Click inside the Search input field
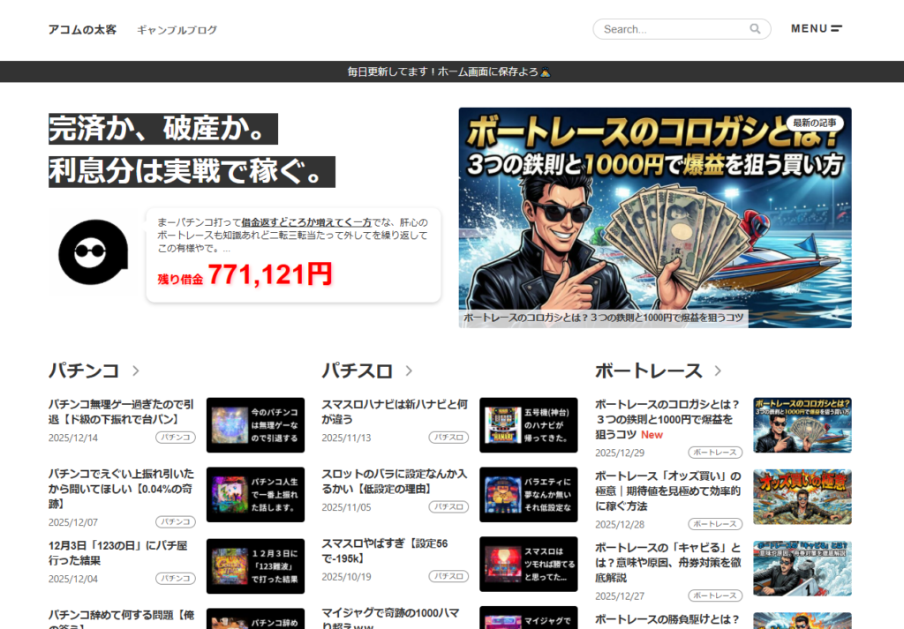 click(671, 28)
